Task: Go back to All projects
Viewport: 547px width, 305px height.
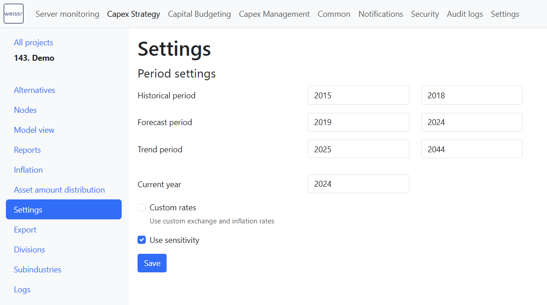Action: tap(34, 43)
